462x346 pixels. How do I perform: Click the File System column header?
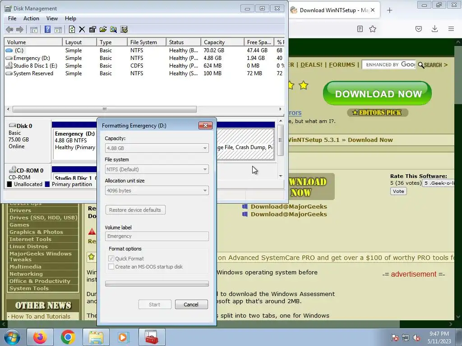(x=147, y=42)
